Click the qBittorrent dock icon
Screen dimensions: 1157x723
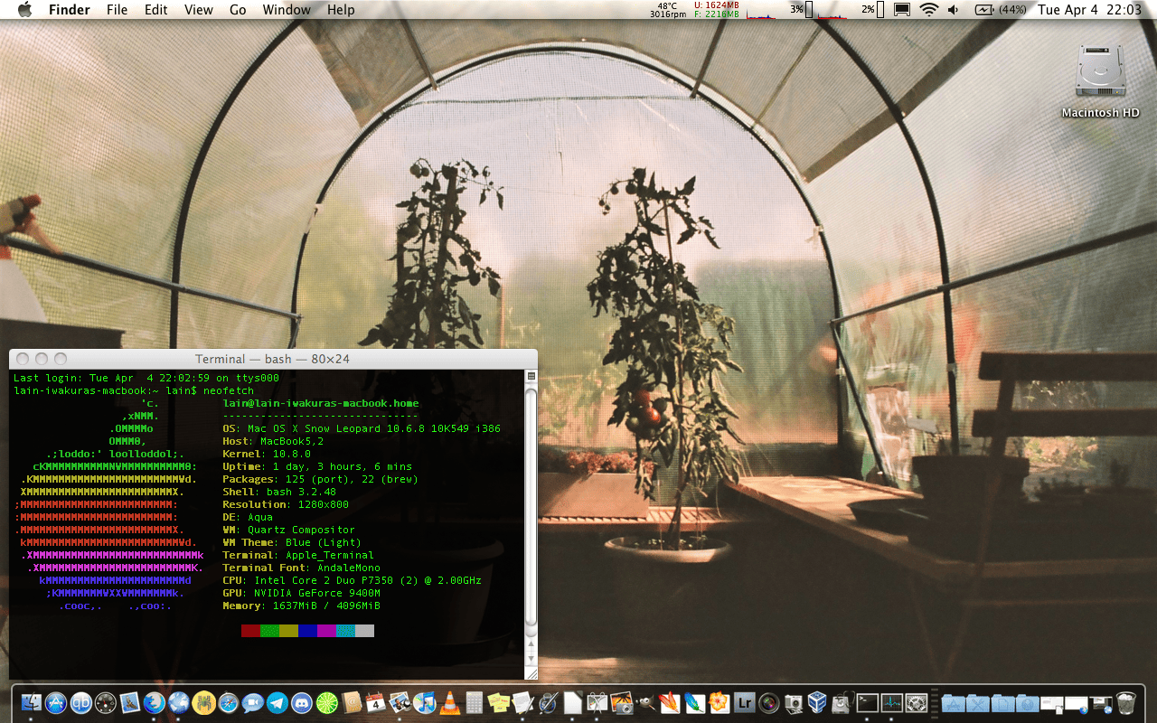(81, 703)
